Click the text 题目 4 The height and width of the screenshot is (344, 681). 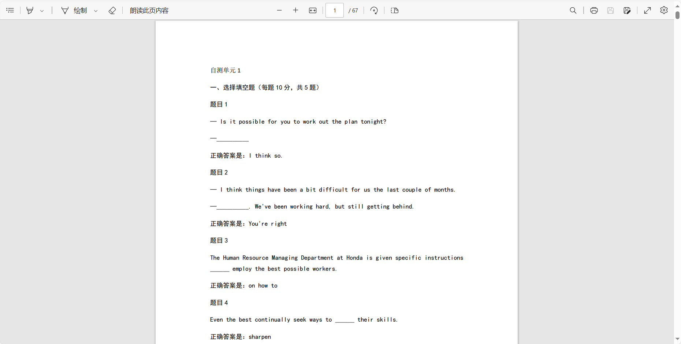click(x=219, y=303)
